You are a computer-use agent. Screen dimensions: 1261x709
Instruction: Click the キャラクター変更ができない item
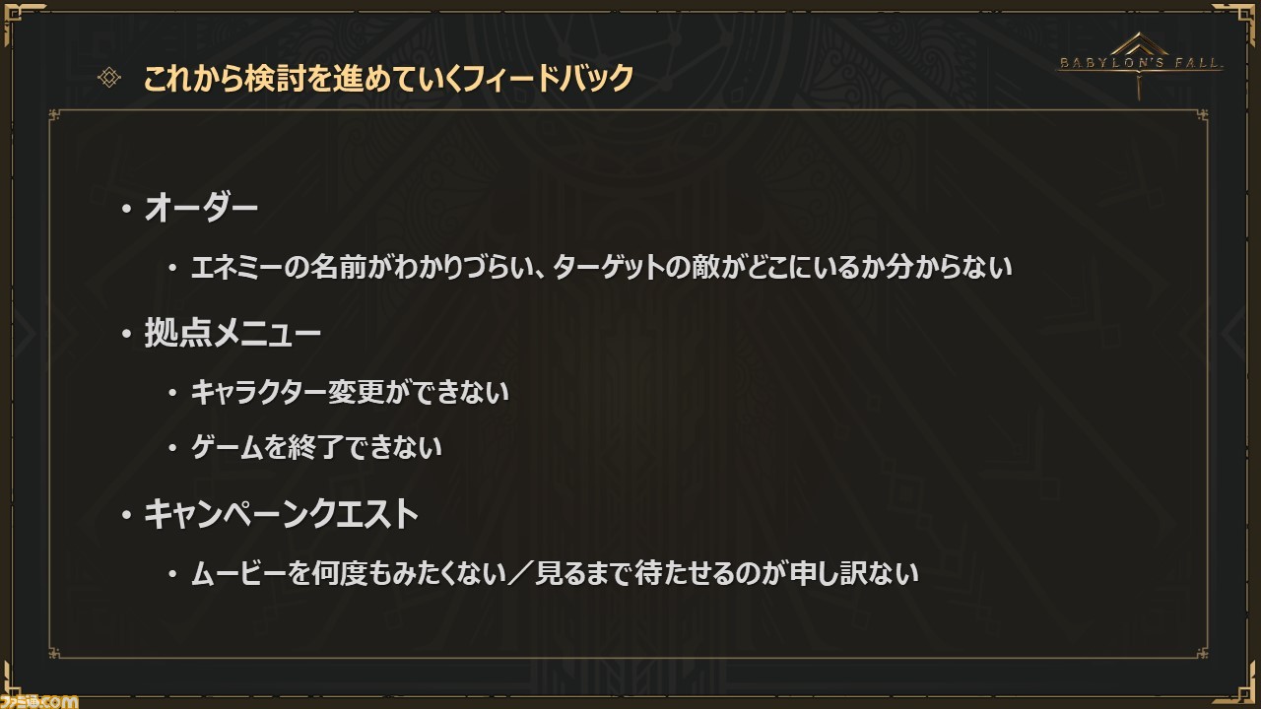350,392
